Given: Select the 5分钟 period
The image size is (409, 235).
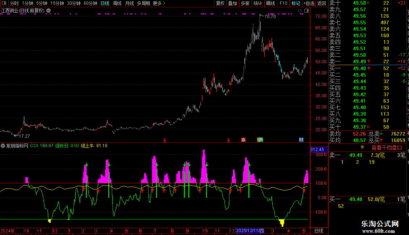Looking at the screenshot, I should tap(42, 3).
